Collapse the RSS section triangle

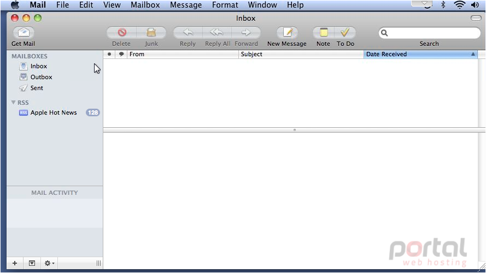pyautogui.click(x=13, y=102)
